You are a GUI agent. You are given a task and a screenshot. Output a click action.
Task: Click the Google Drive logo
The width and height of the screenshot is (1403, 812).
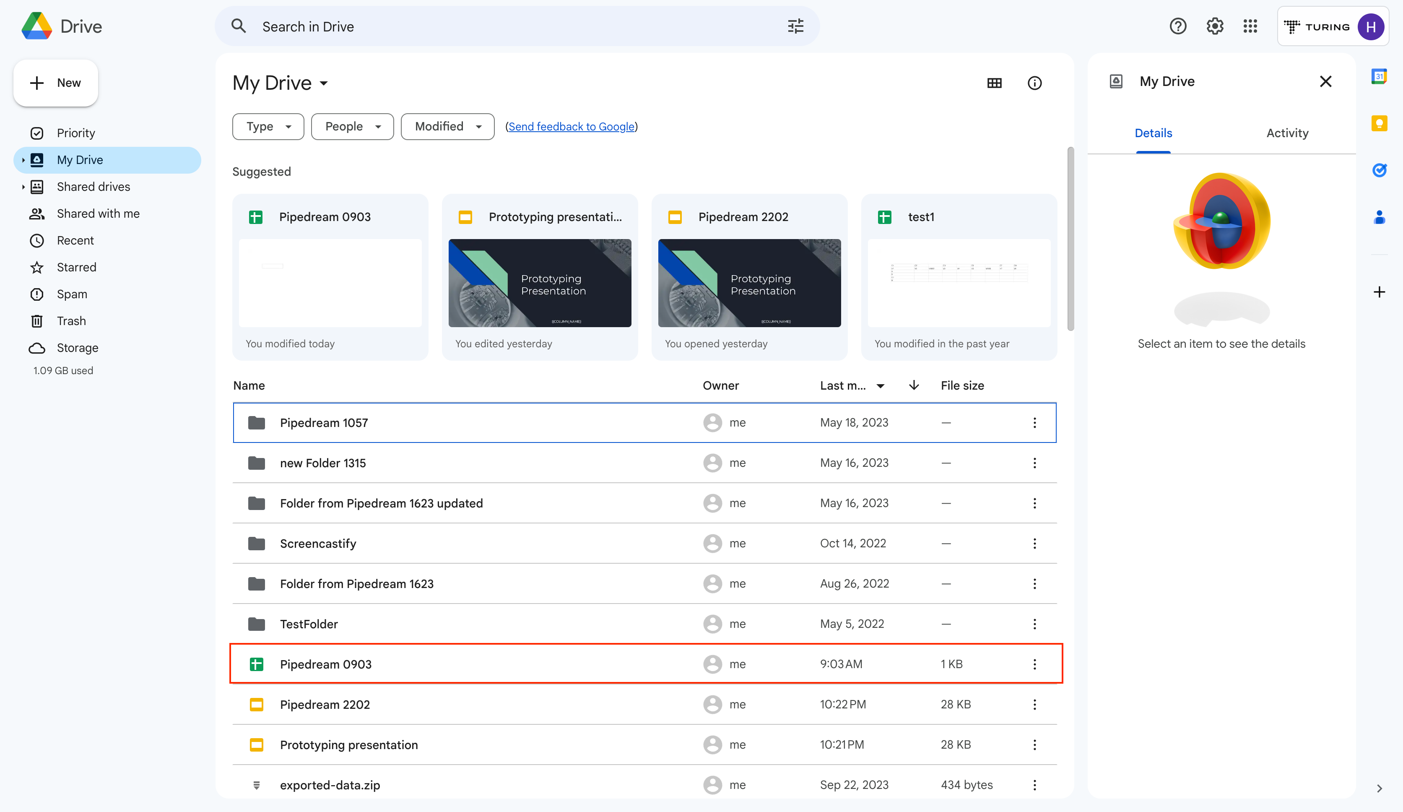pos(61,26)
